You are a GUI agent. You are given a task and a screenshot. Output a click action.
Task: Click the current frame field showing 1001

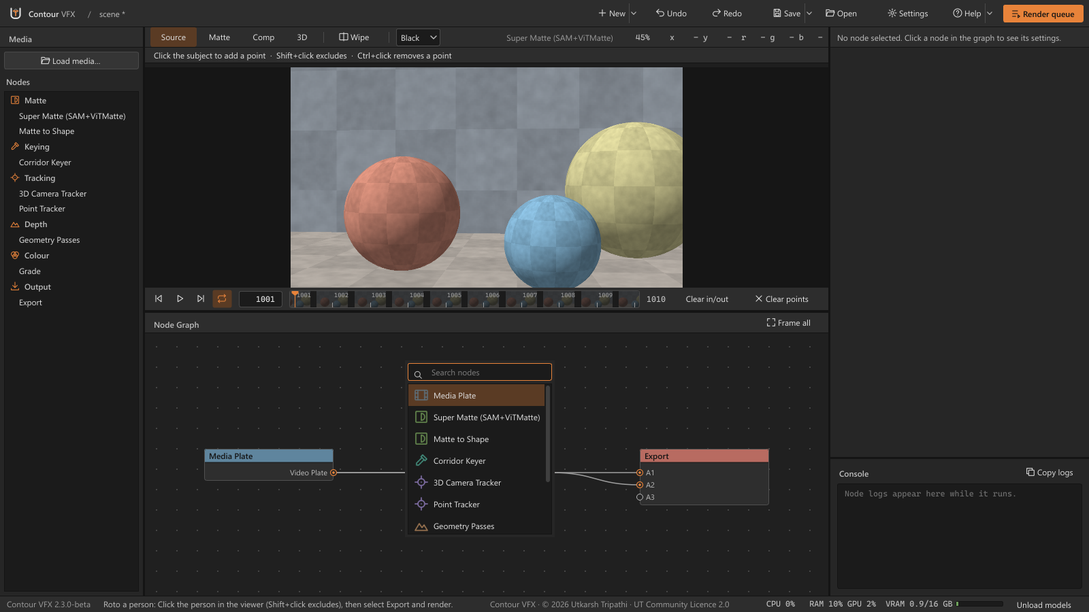(x=261, y=299)
